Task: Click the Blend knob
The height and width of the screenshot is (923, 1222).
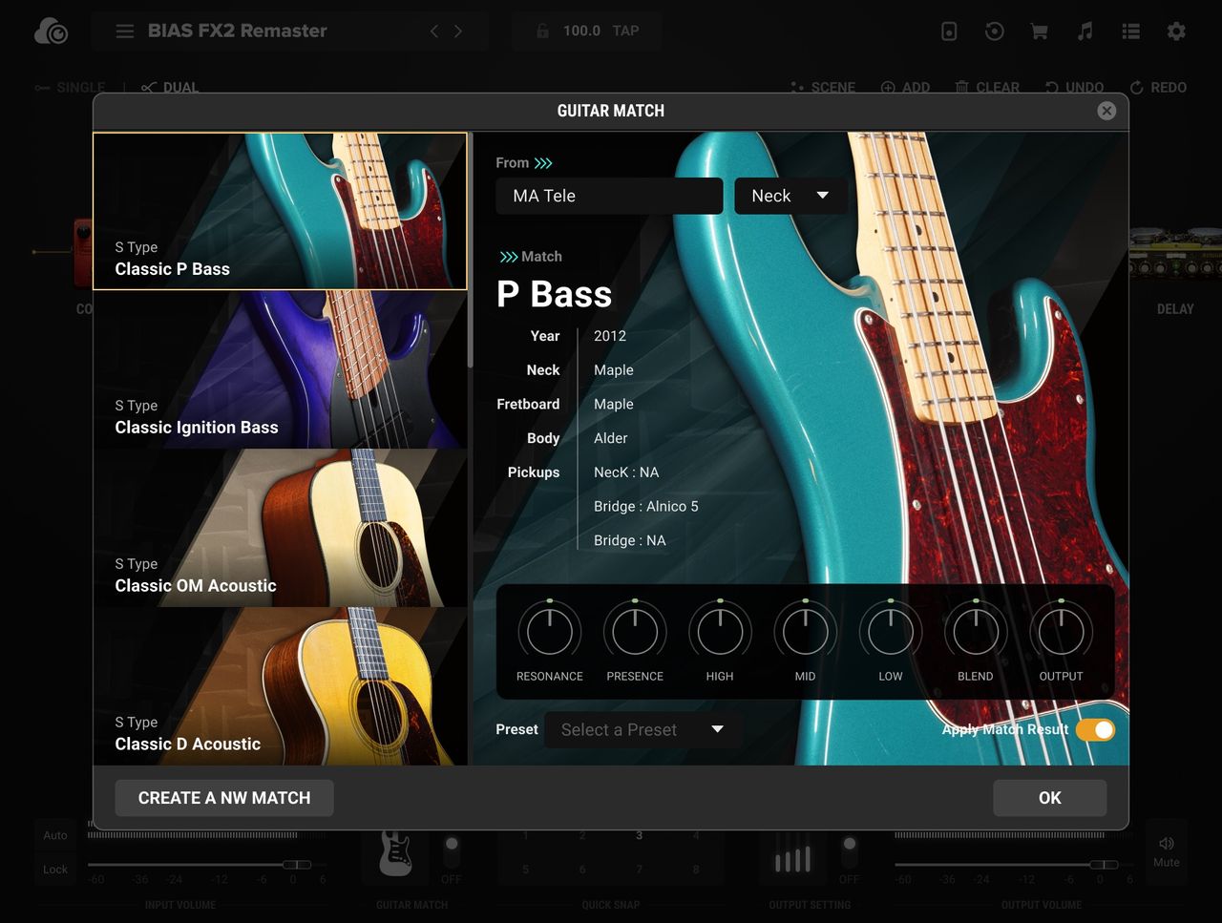Action: pyautogui.click(x=976, y=631)
